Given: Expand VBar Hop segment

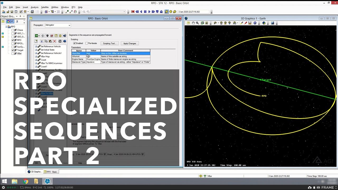Looking at the screenshot, I should tap(36, 56).
